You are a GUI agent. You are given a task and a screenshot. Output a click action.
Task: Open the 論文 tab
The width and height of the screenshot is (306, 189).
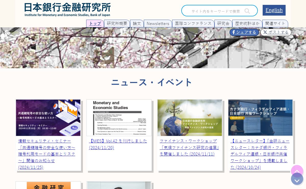(137, 23)
